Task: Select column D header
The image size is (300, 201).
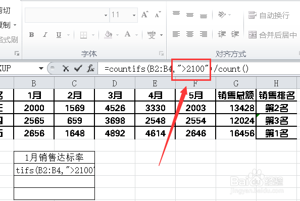Action: click(115, 83)
